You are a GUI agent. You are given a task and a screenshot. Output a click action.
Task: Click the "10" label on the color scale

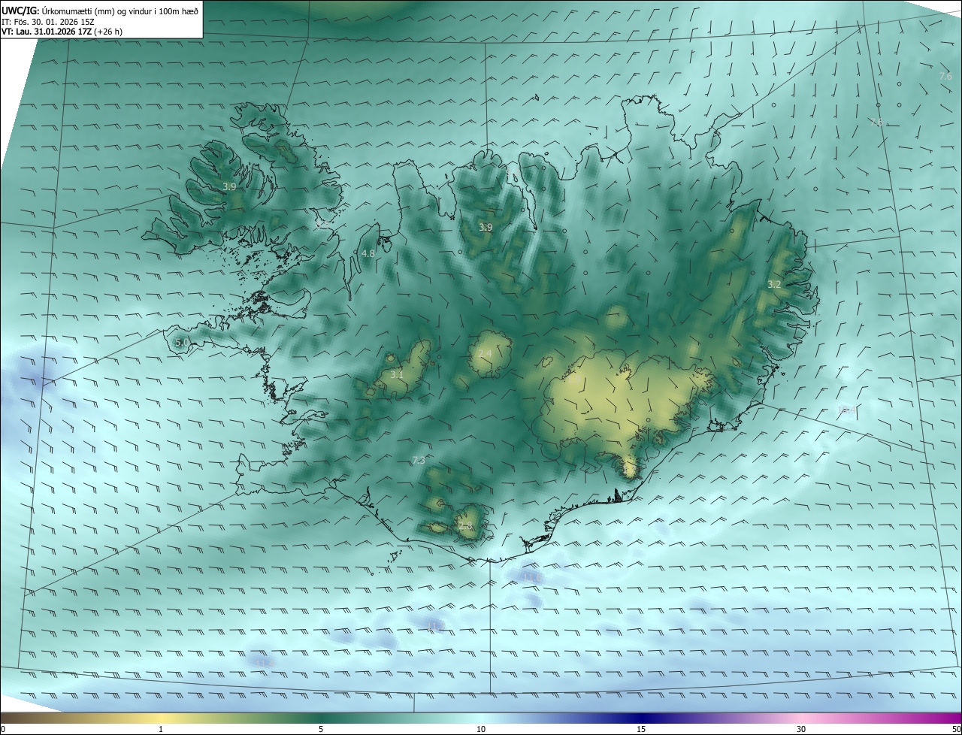click(481, 729)
